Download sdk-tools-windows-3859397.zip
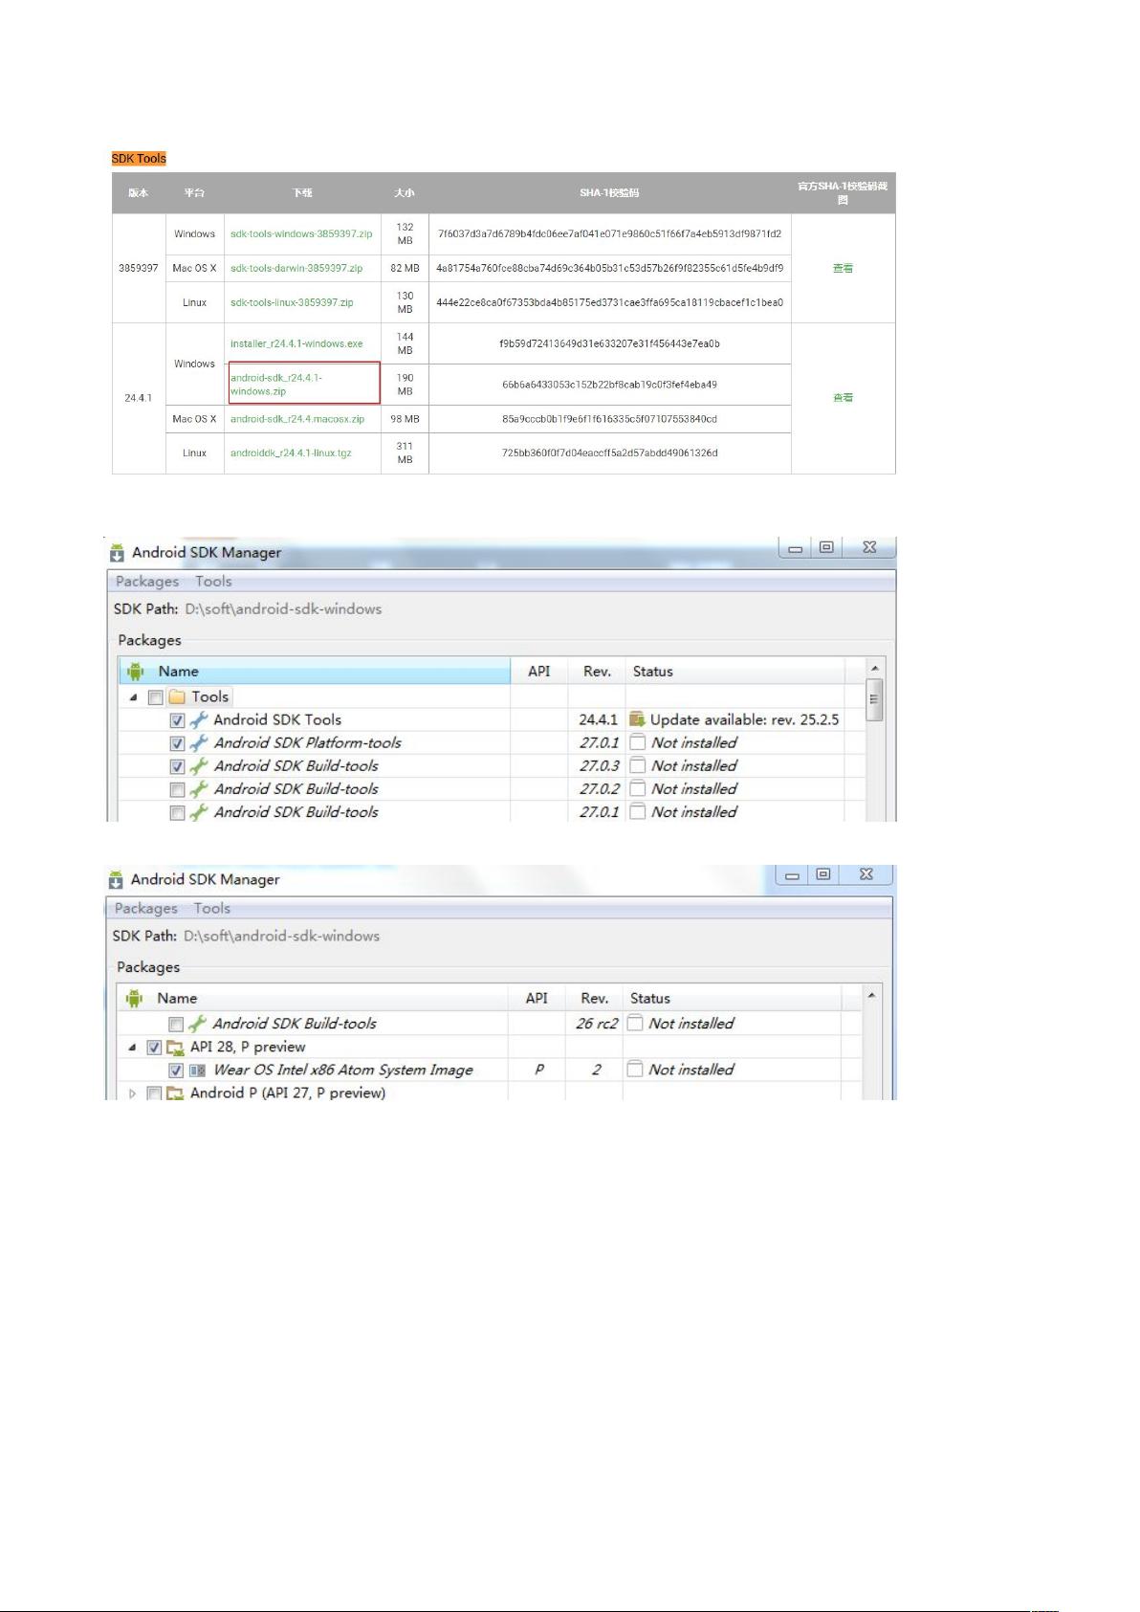This screenshot has width=1140, height=1612. point(301,234)
